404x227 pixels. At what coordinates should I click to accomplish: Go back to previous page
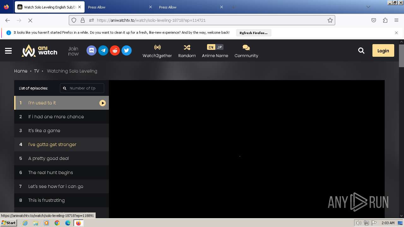8,20
